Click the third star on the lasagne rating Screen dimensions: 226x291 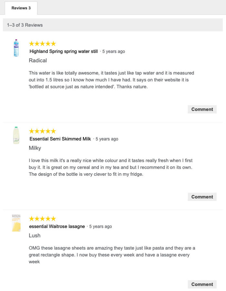(x=42, y=218)
